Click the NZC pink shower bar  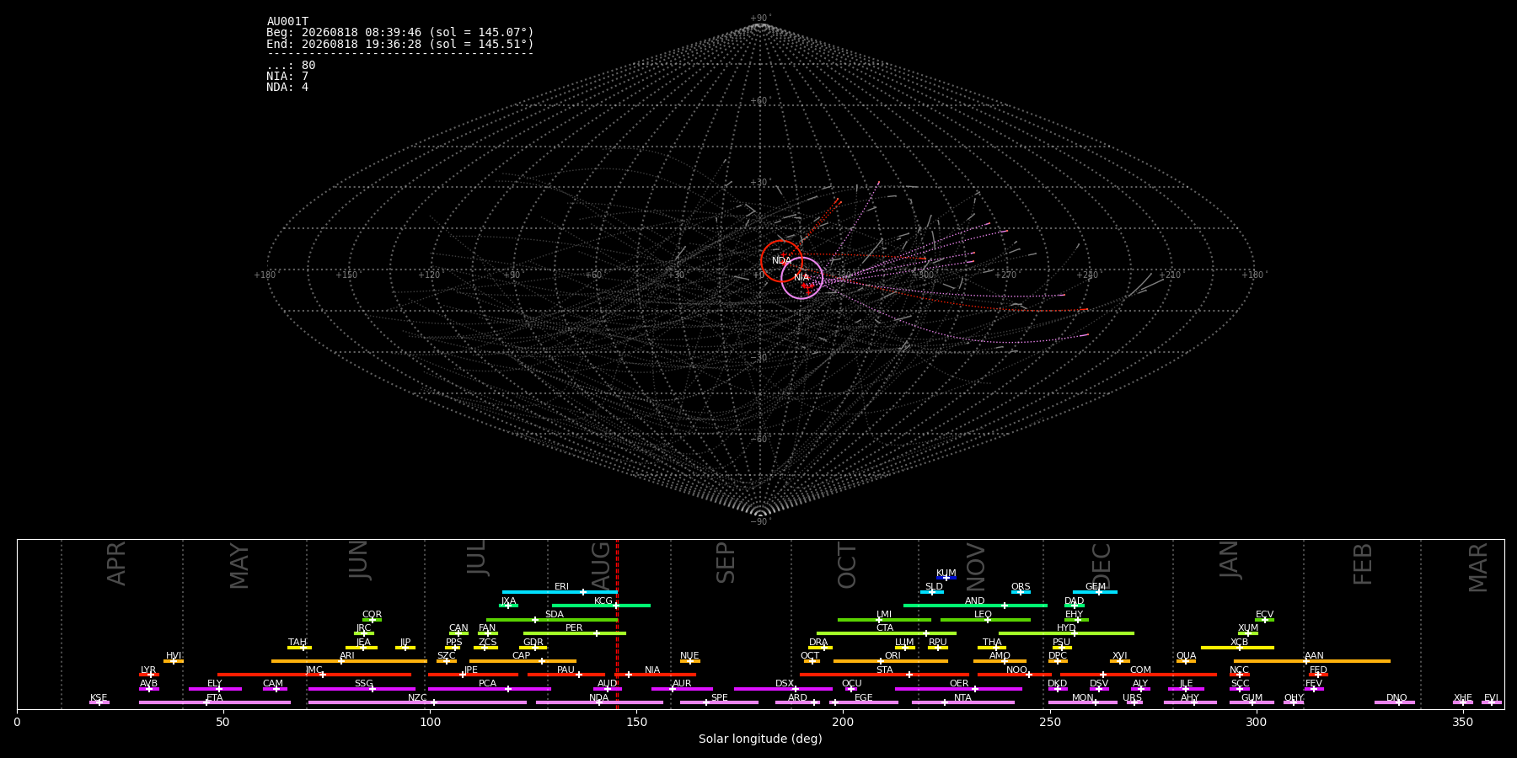(417, 702)
